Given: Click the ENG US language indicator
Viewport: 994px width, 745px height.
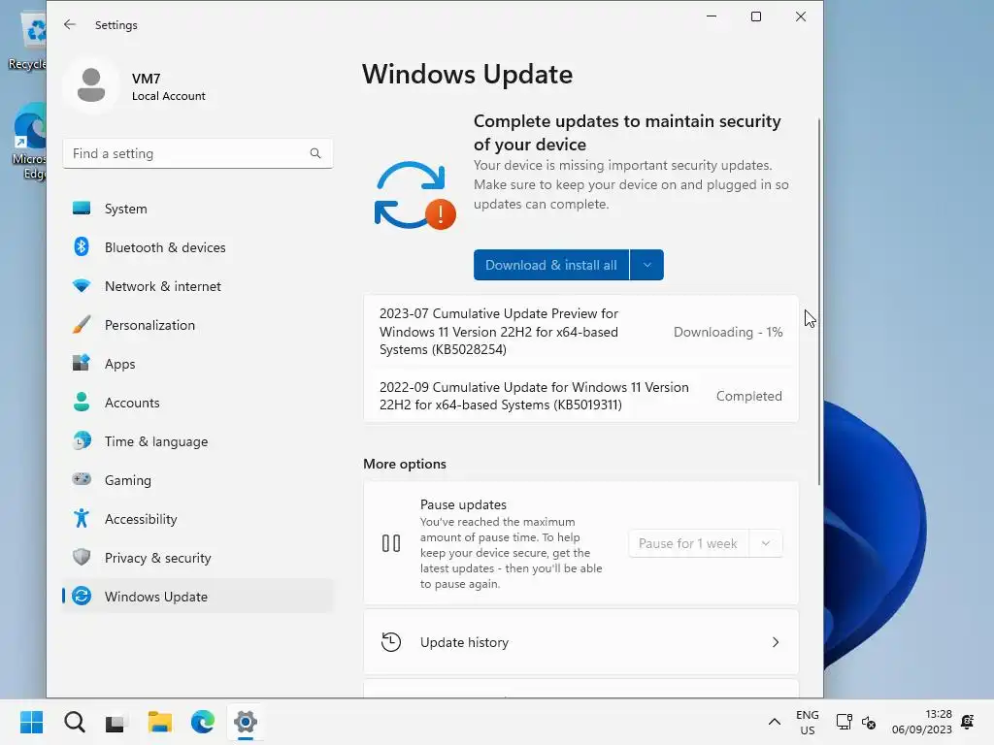Looking at the screenshot, I should (x=807, y=722).
